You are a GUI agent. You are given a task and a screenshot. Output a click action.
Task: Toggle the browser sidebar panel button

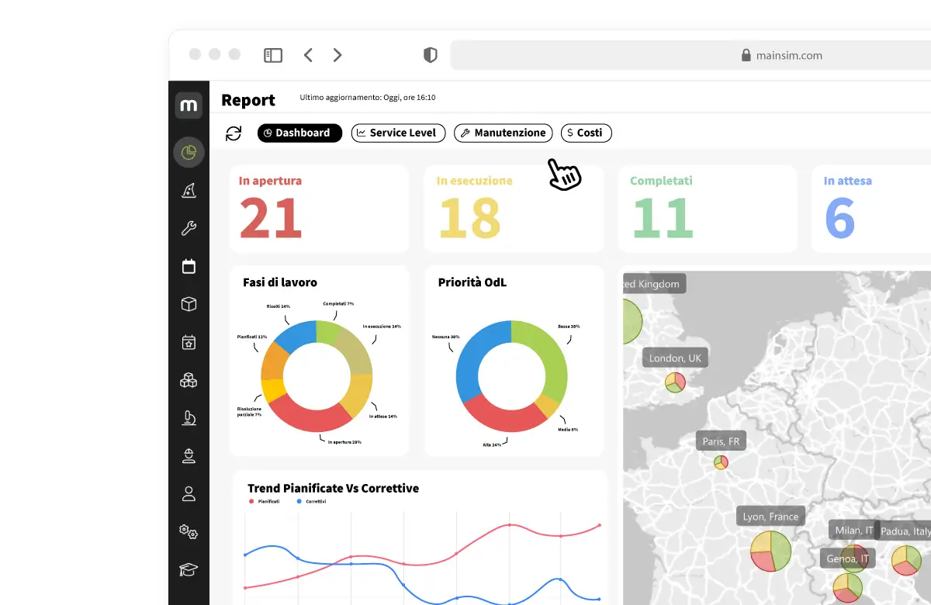tap(273, 55)
